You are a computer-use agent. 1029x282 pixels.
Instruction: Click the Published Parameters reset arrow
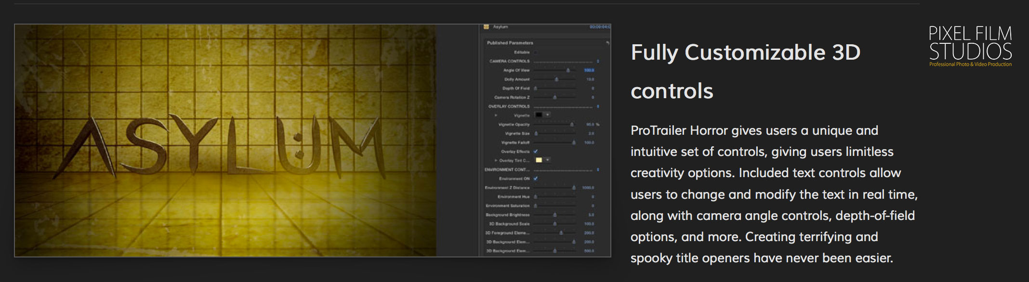[x=607, y=43]
